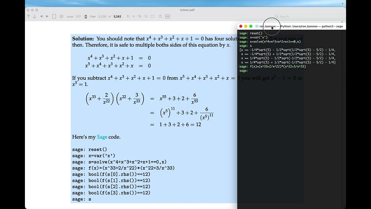Edit the Scale value field
Screen dimensions: 371x209
tap(79, 17)
